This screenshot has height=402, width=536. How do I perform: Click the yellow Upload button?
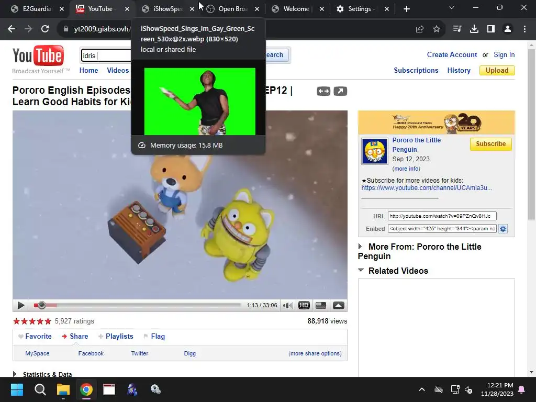coord(497,71)
